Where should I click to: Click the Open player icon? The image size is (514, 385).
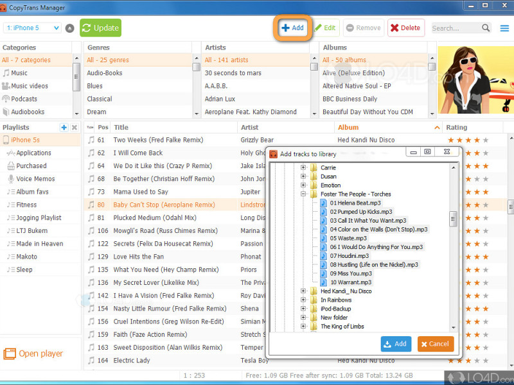[10, 354]
